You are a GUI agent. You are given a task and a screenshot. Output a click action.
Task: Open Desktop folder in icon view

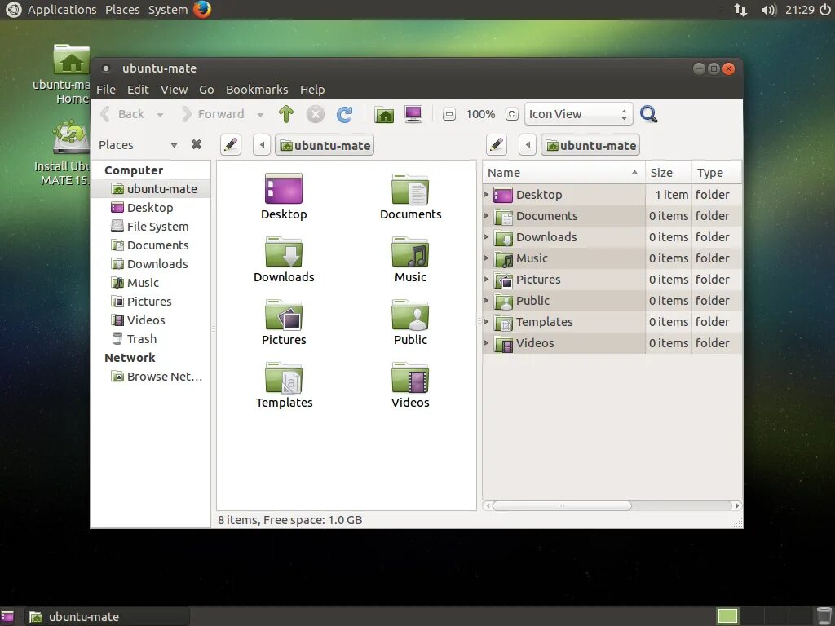click(x=284, y=197)
